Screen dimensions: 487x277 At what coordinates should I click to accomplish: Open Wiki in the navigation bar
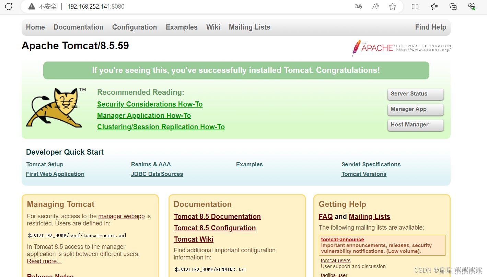coord(213,27)
